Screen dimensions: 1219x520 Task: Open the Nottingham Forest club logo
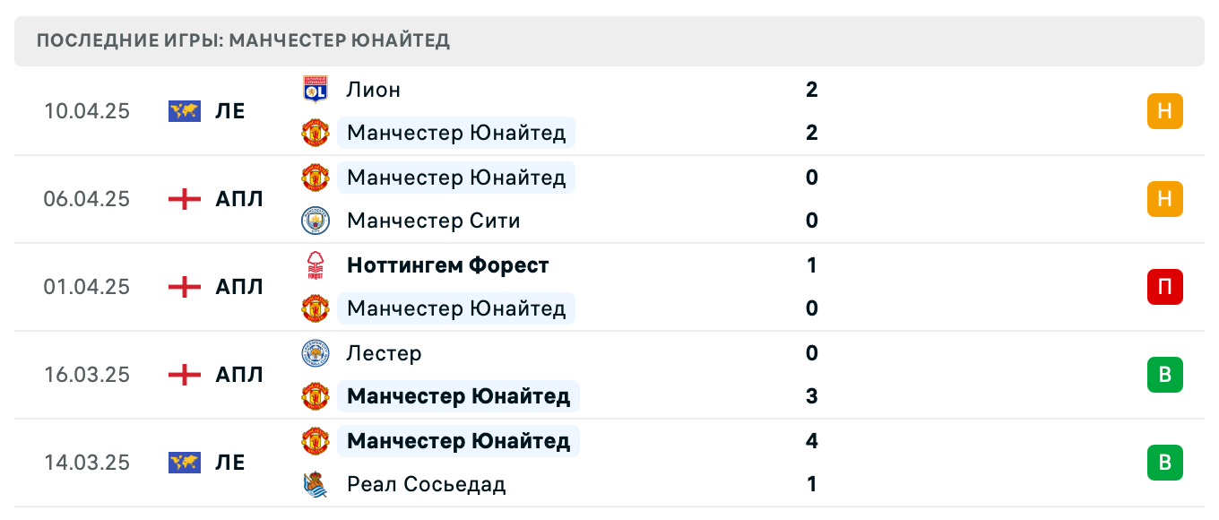tap(316, 265)
